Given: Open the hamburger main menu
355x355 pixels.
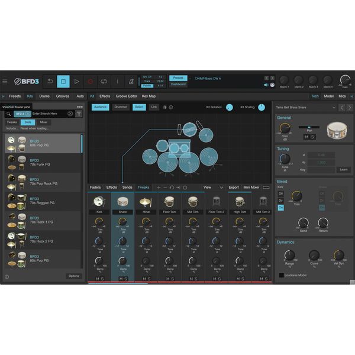Looking at the screenshot, I should pos(5,81).
